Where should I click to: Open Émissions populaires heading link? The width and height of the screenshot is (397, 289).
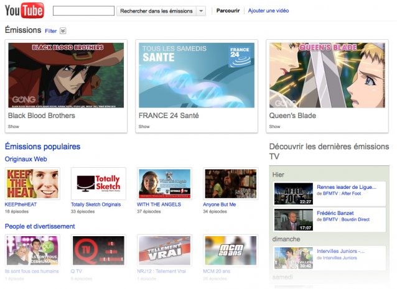coord(42,147)
